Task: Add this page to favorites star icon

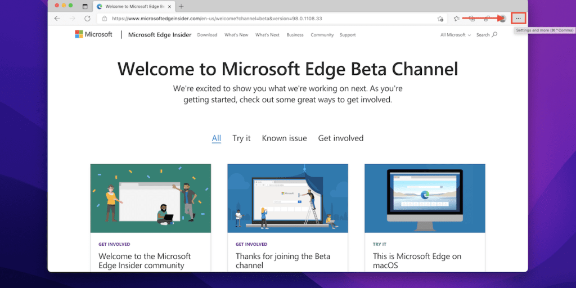Action: [440, 19]
